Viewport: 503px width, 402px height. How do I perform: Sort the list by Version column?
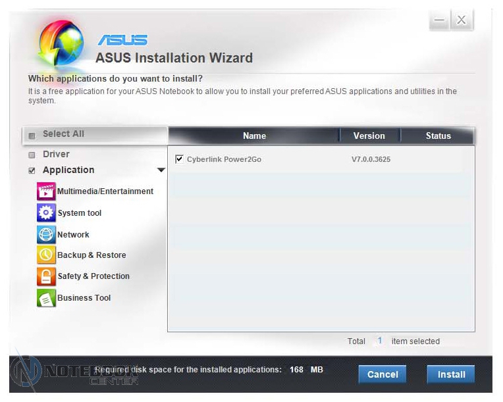tap(369, 136)
